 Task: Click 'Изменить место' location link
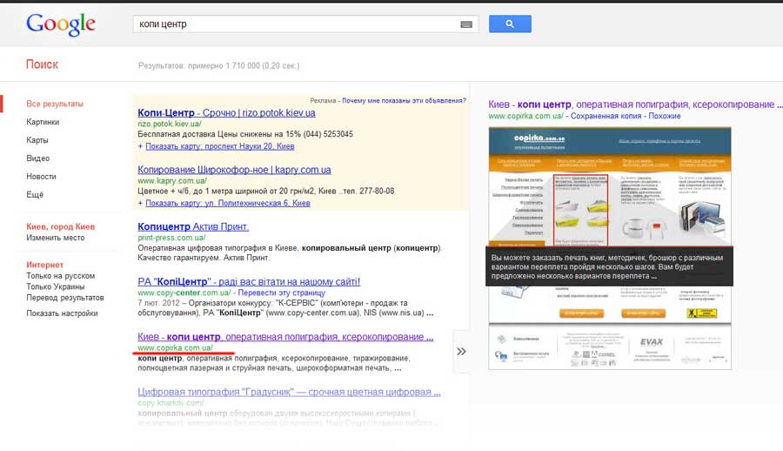(x=56, y=238)
